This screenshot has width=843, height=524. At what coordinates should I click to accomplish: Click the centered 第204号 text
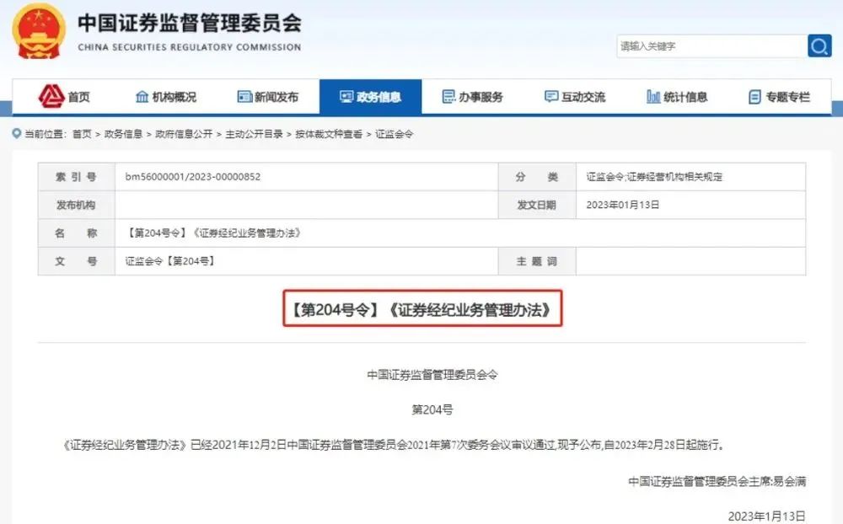pyautogui.click(x=432, y=409)
